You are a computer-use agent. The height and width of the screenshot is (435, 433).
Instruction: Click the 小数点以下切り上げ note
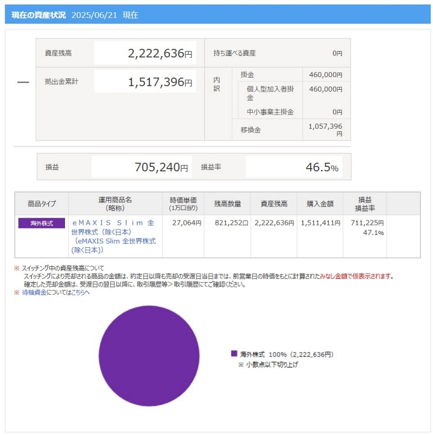(x=271, y=364)
